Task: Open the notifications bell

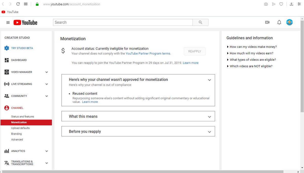Action: tap(279, 22)
